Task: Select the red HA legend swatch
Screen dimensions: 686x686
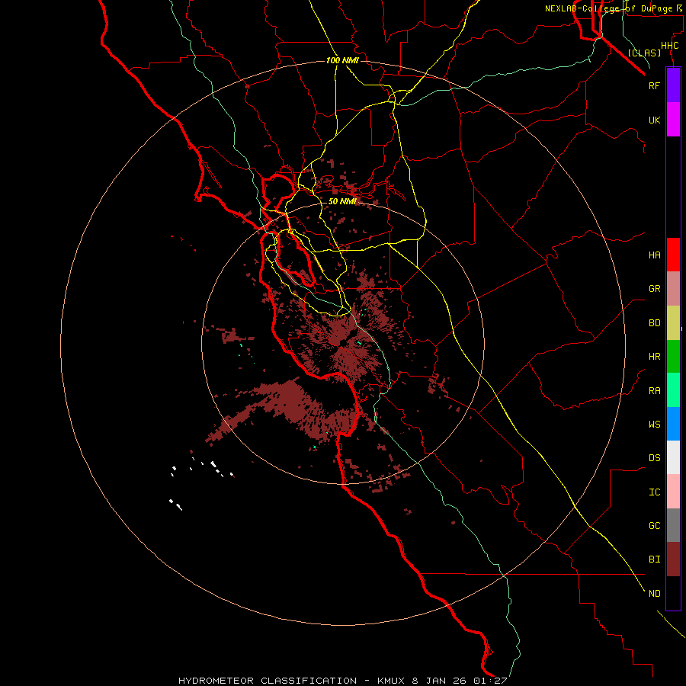Action: click(673, 255)
